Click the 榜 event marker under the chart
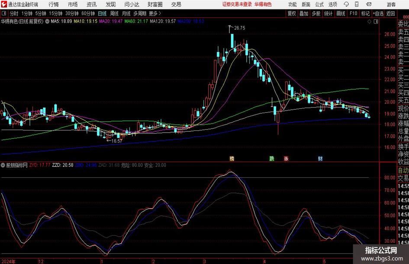 (232, 158)
